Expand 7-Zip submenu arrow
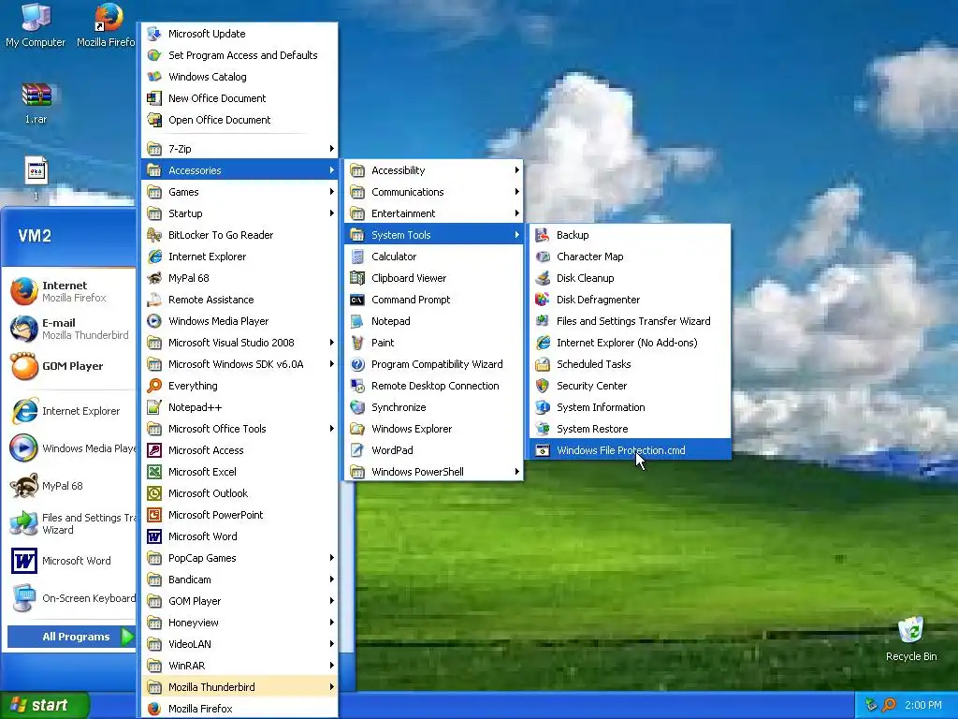Viewport: 958px width, 719px height. click(332, 149)
